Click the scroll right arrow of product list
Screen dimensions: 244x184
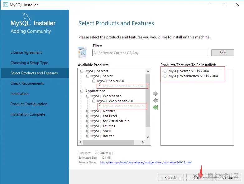[142, 142]
